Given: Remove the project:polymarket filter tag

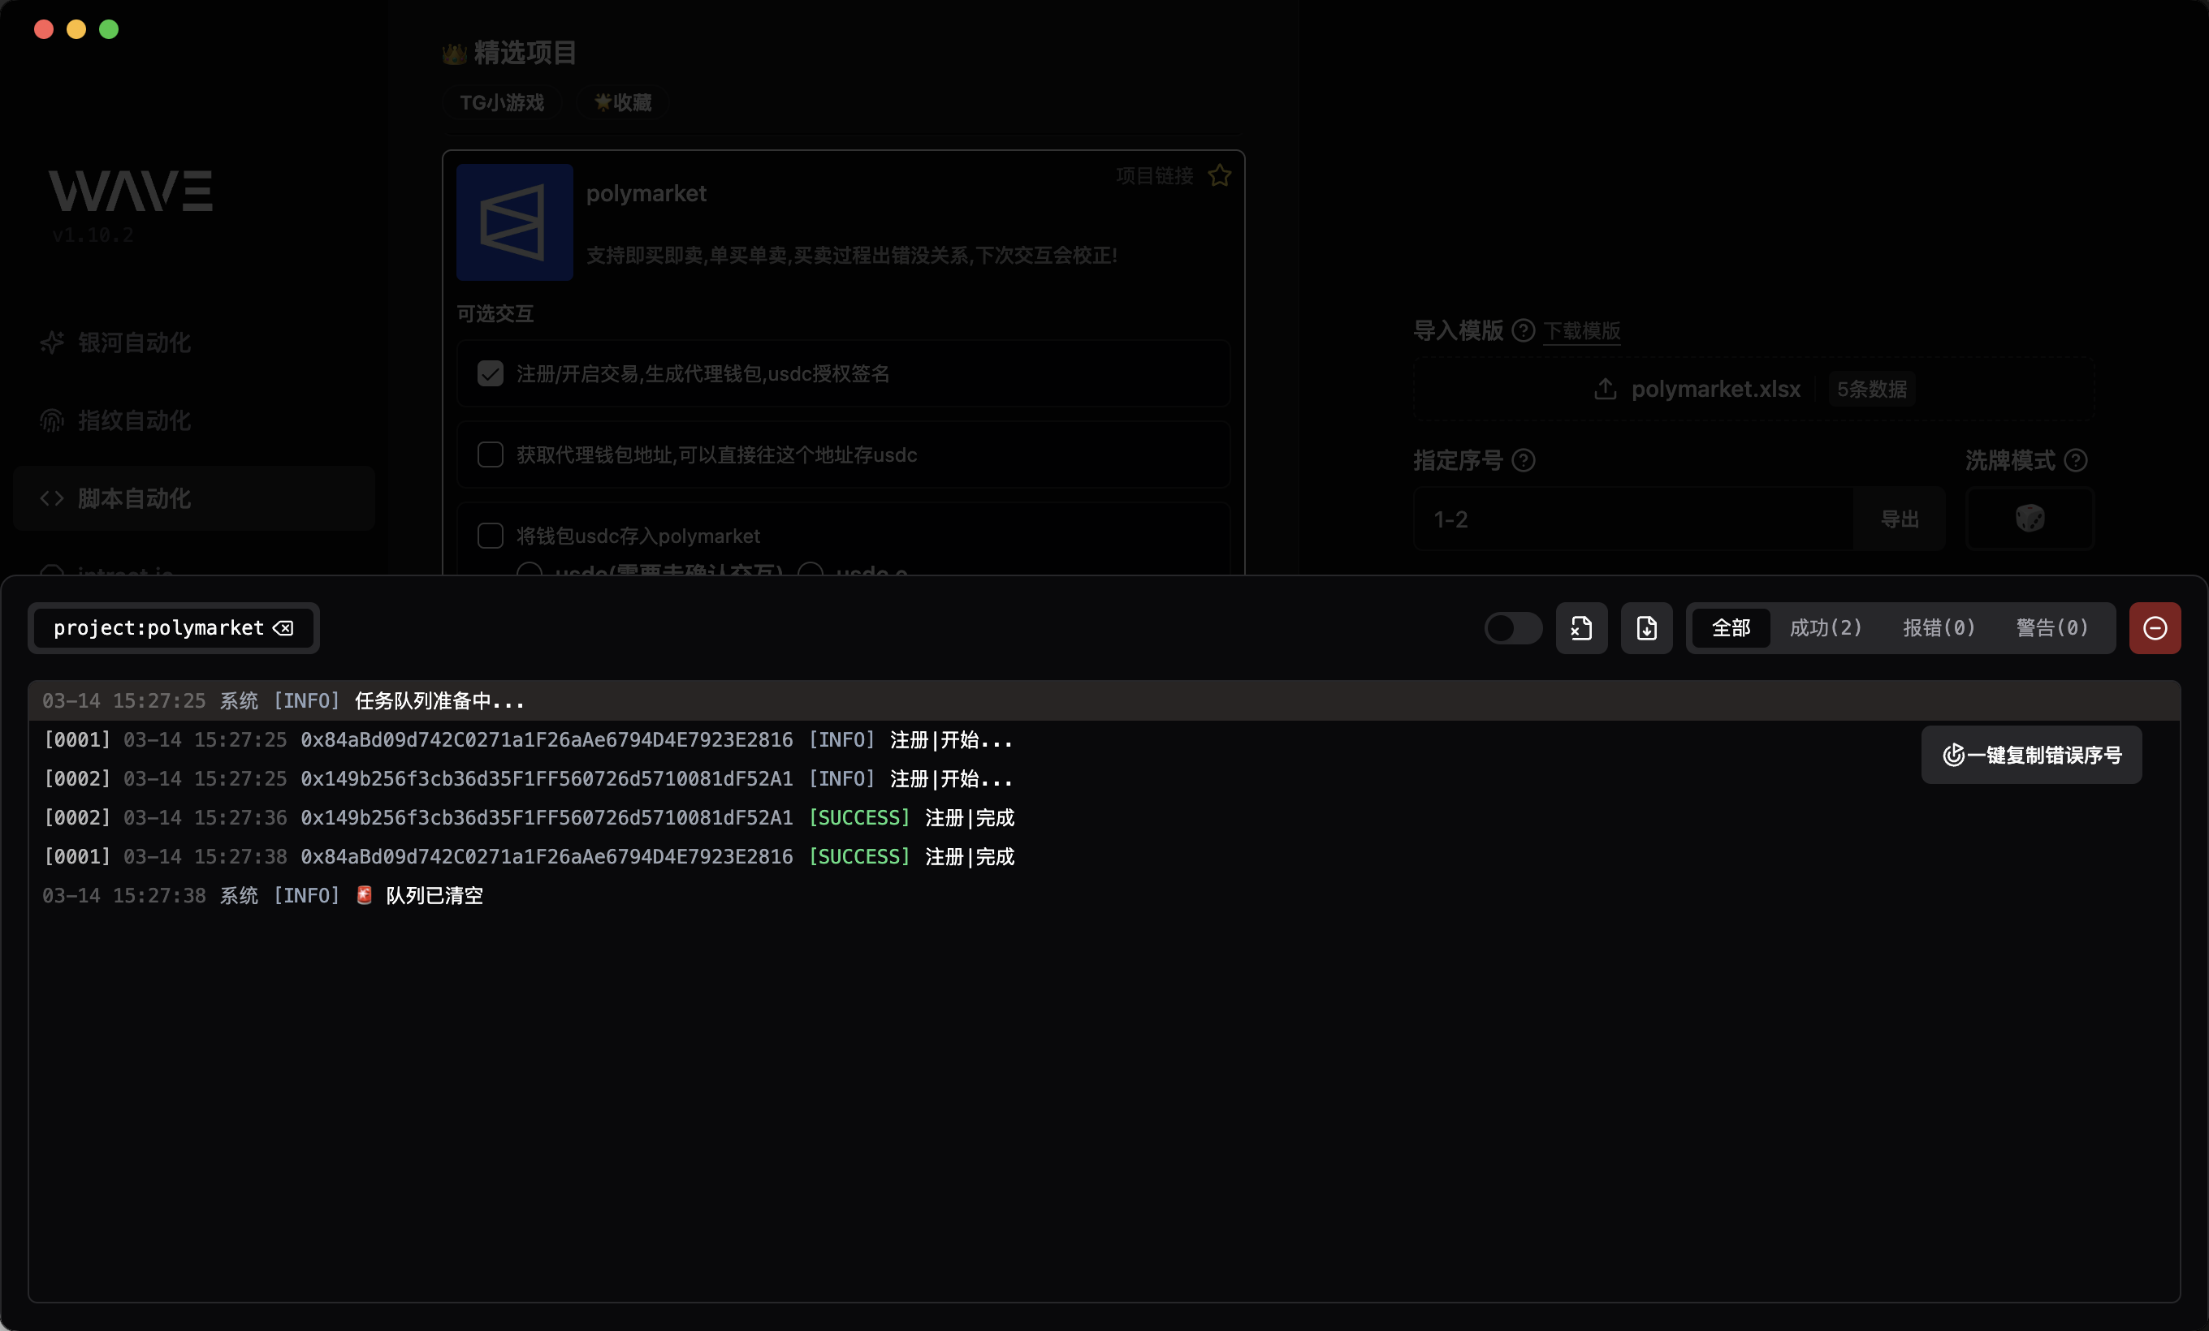Looking at the screenshot, I should click(x=283, y=628).
